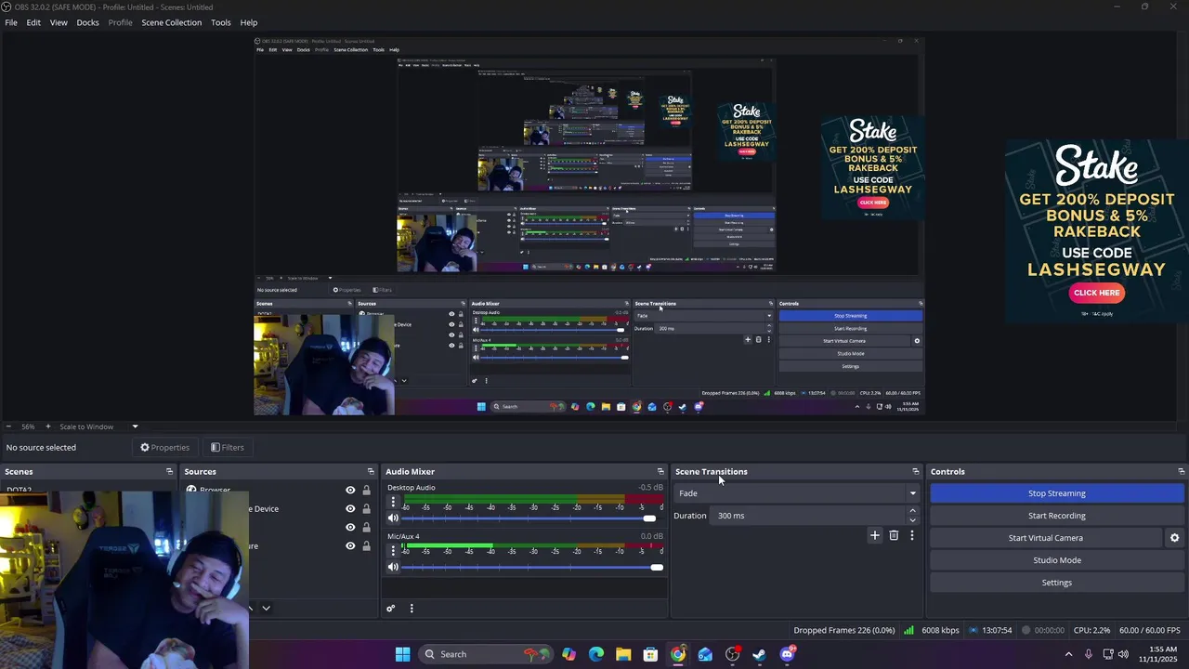The width and height of the screenshot is (1189, 669).
Task: Open Mic/Aux 4 options menu dots
Action: coord(393,550)
